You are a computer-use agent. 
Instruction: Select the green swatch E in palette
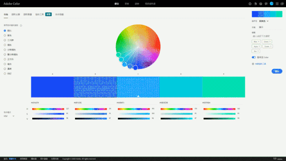click(223, 87)
